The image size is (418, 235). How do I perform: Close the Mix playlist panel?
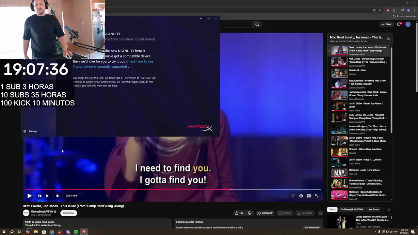click(388, 39)
